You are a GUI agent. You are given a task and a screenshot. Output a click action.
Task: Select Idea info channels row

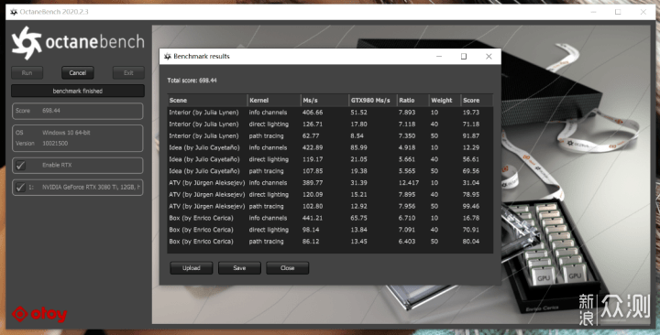click(330, 147)
